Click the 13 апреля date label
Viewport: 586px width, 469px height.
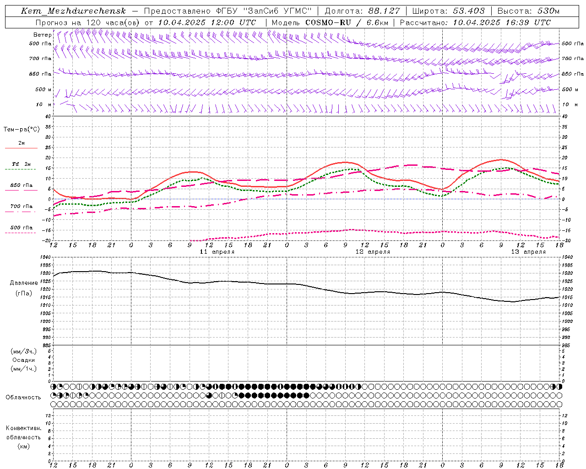pyautogui.click(x=528, y=251)
